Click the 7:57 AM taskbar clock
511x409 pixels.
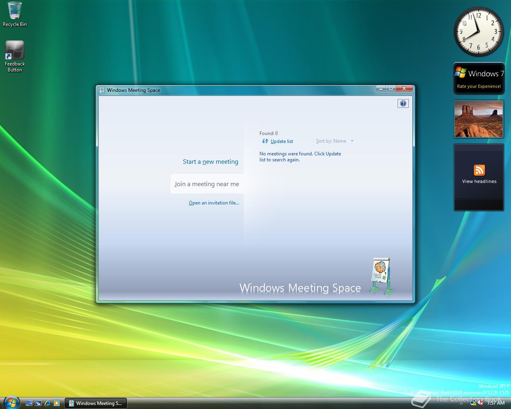tap(496, 403)
